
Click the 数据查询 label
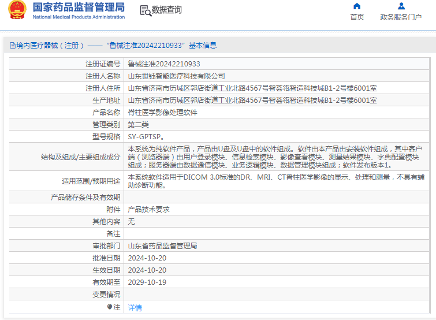pyautogui.click(x=166, y=10)
